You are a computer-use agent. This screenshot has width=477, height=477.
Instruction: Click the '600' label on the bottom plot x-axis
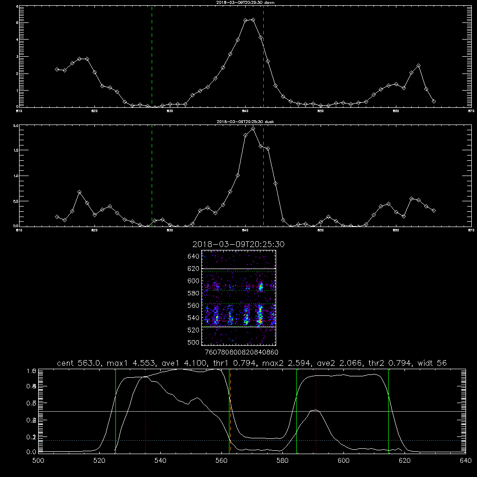pyautogui.click(x=343, y=461)
